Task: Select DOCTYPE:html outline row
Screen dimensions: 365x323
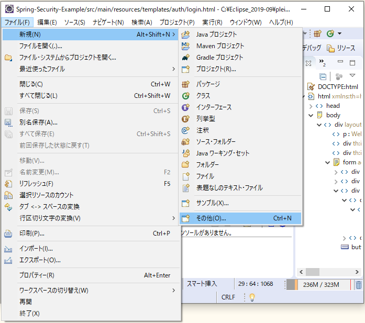Action: (333, 87)
